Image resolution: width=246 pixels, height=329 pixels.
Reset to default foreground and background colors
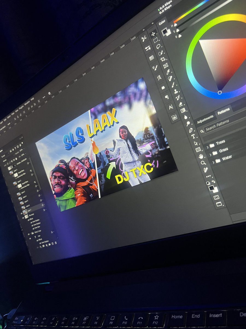tap(208, 183)
